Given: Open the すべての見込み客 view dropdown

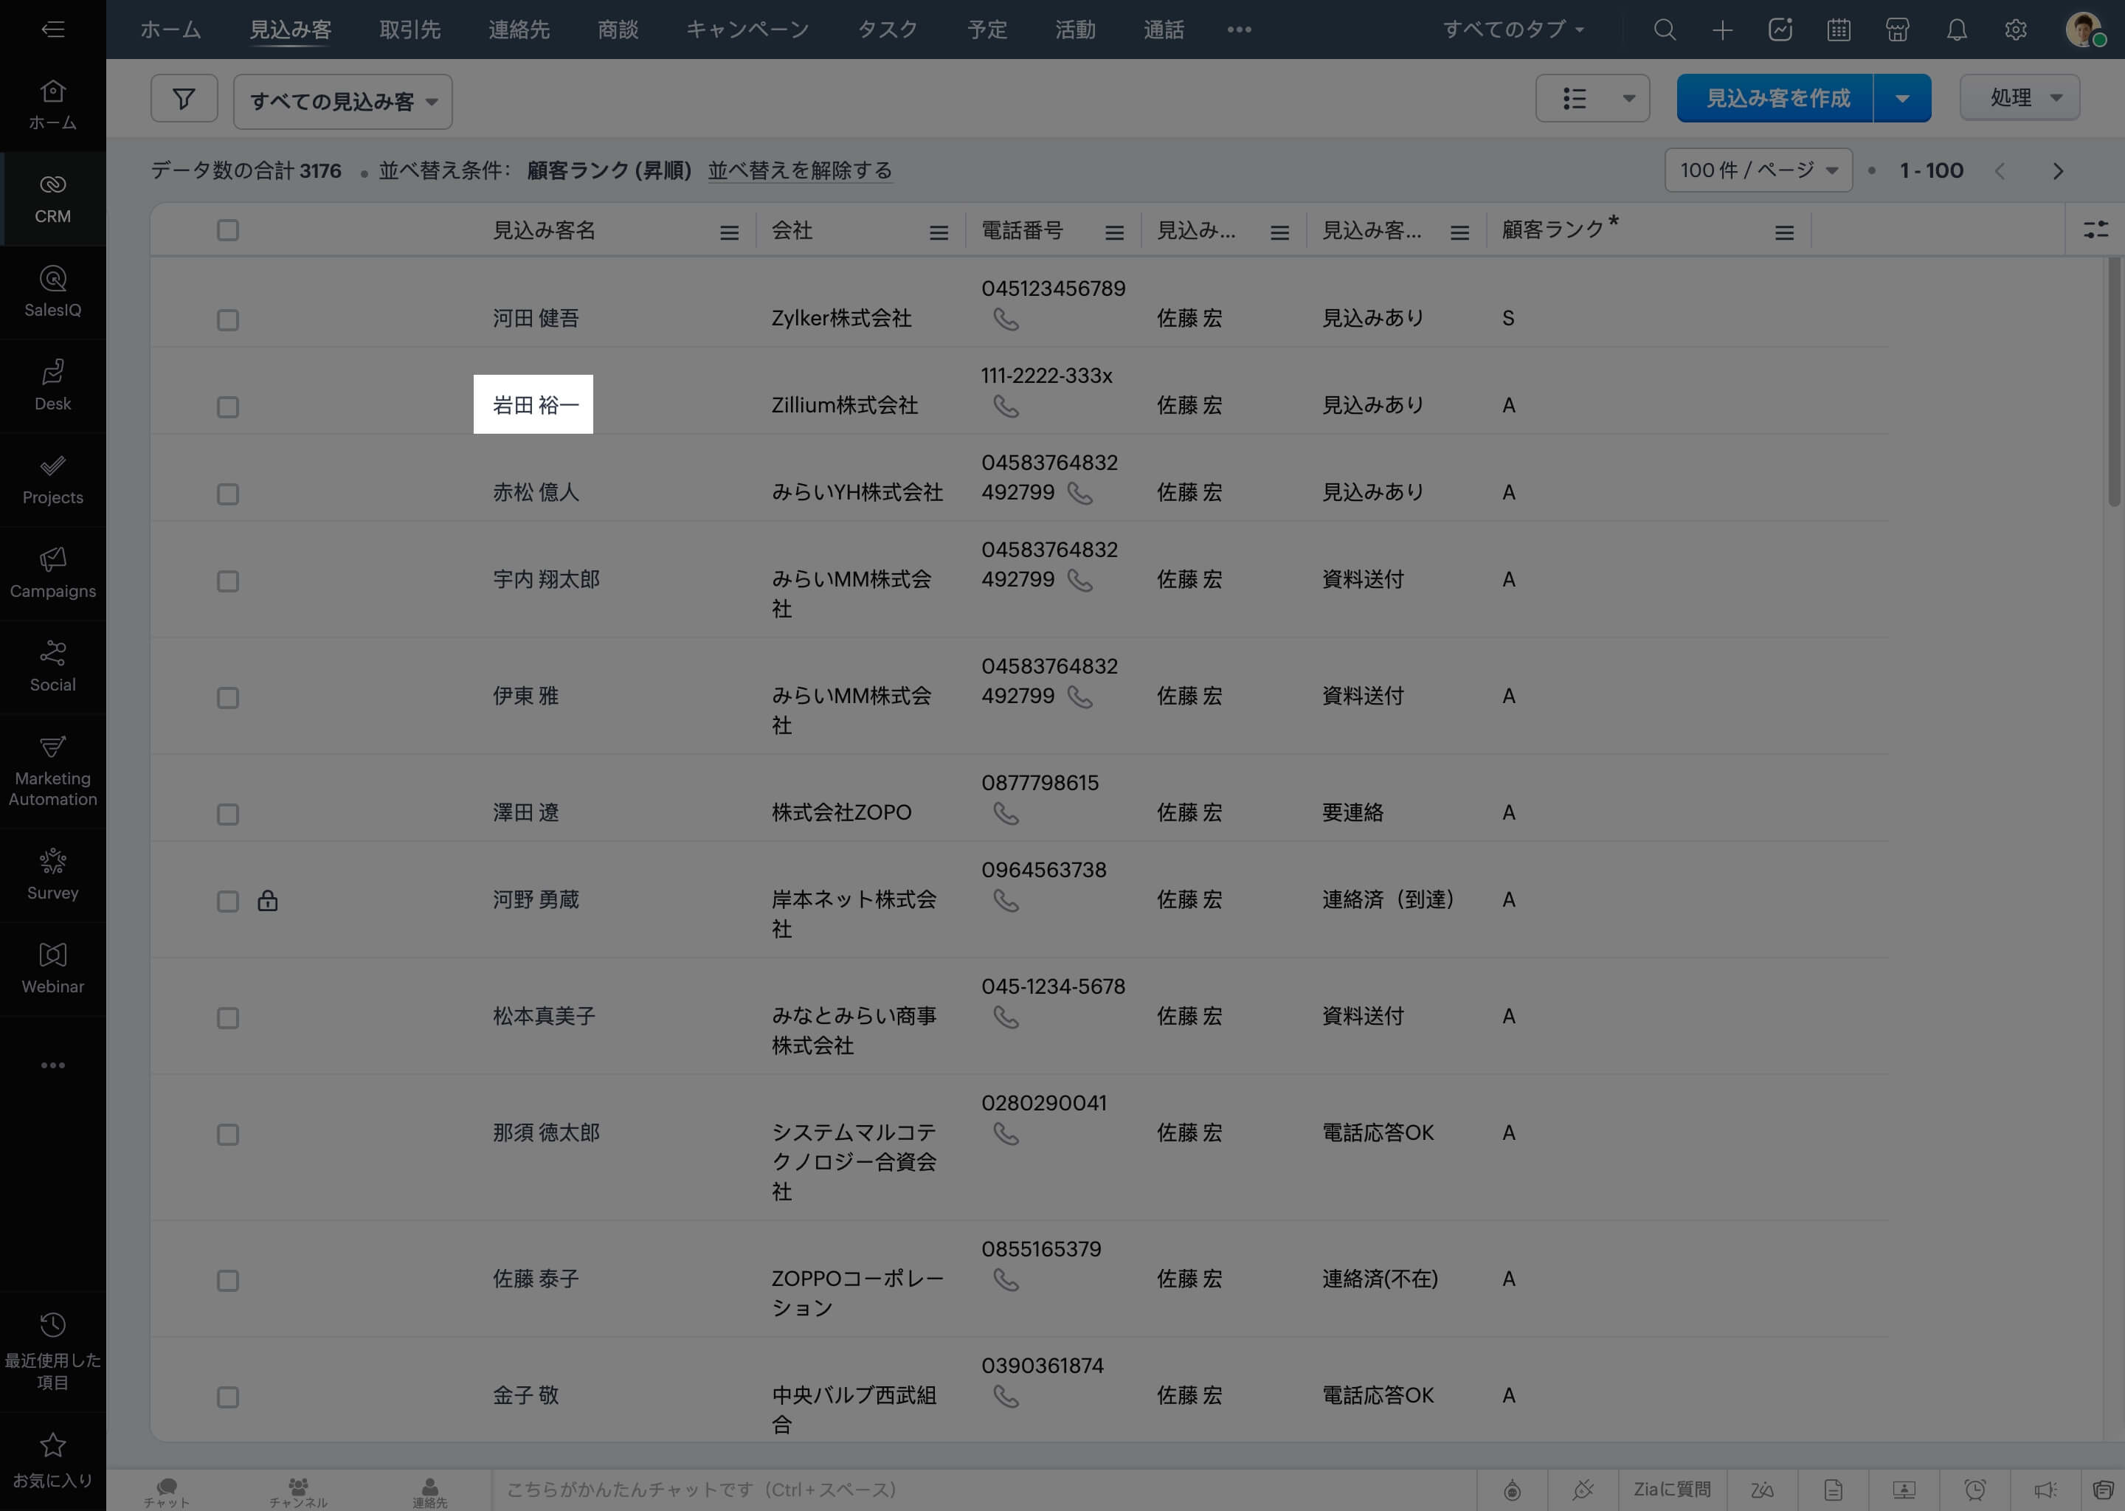Looking at the screenshot, I should pyautogui.click(x=342, y=101).
